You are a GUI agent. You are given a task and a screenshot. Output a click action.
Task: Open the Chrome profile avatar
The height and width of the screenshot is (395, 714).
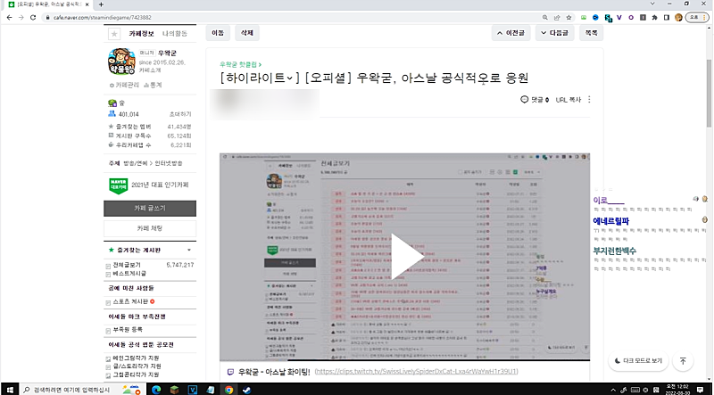678,17
